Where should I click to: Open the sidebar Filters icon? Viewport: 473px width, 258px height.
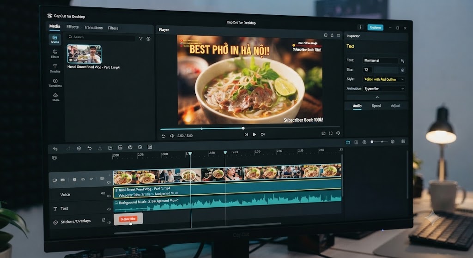tap(55, 97)
